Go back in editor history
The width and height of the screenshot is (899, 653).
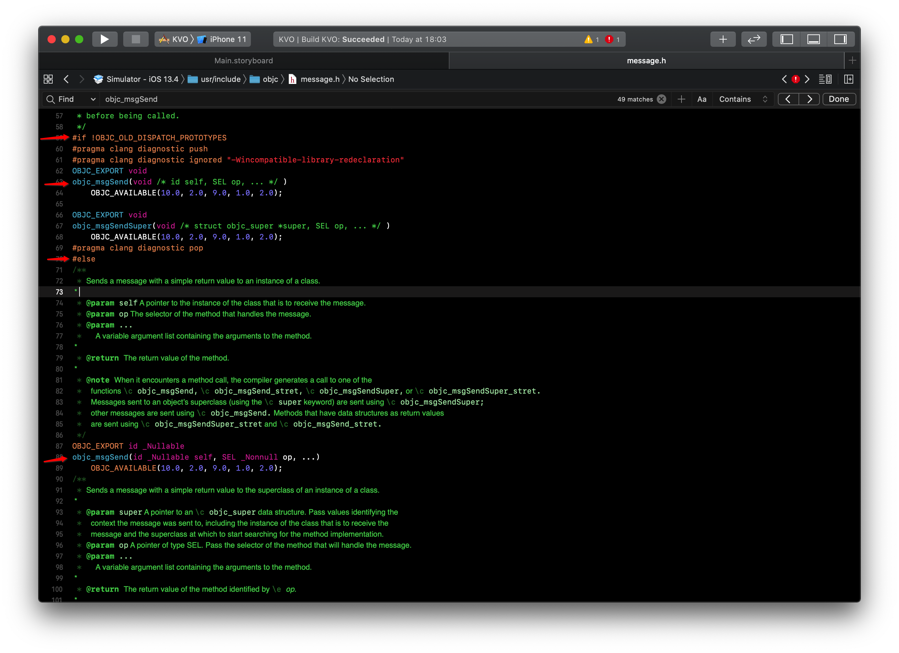[66, 79]
